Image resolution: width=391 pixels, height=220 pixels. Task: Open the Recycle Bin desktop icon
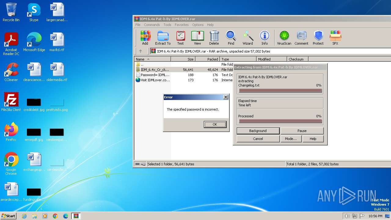[x=11, y=13]
